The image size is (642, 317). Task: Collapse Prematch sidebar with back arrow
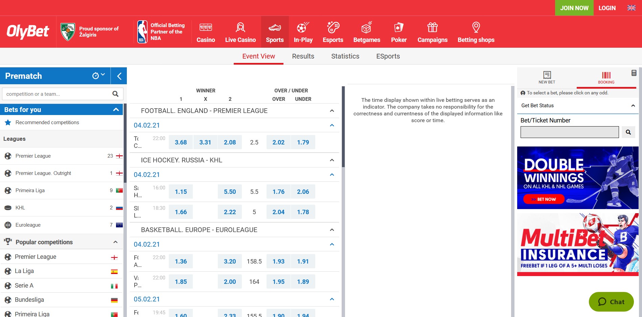(x=119, y=76)
